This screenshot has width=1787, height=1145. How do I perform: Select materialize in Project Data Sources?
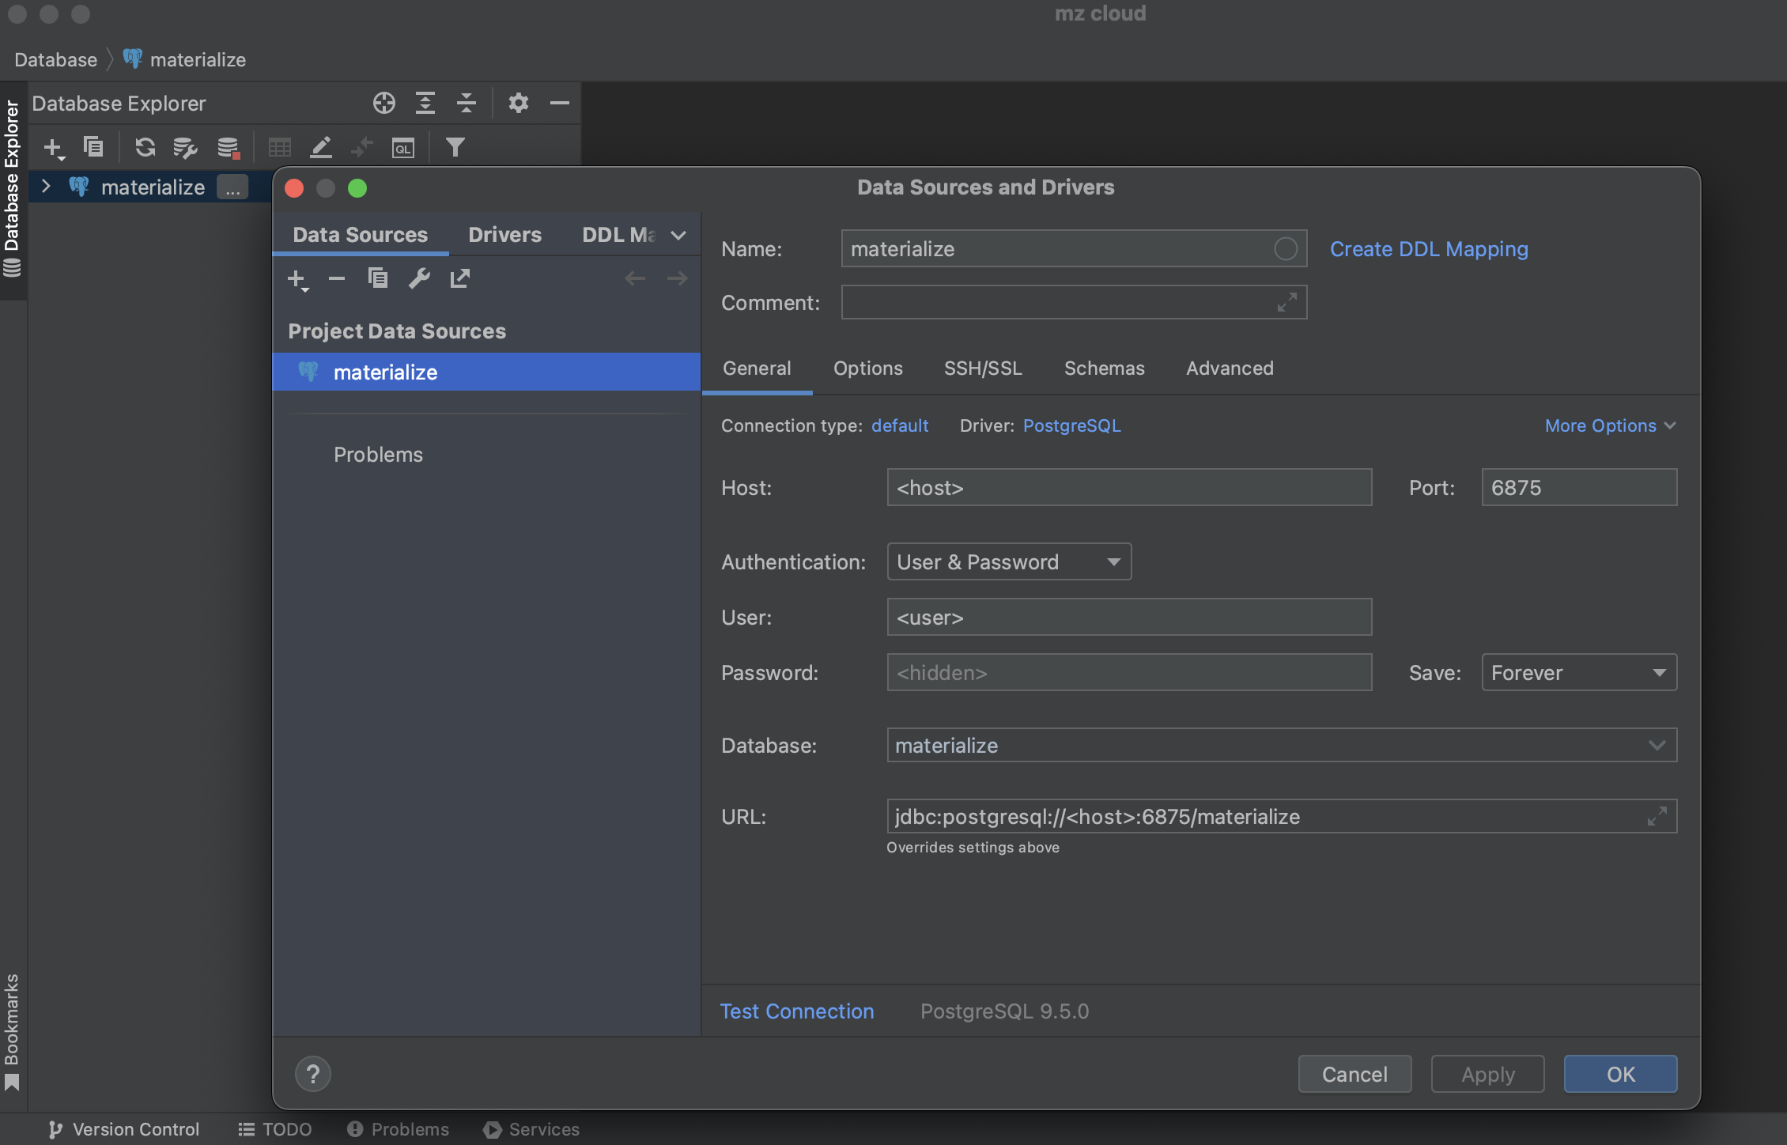click(x=486, y=372)
